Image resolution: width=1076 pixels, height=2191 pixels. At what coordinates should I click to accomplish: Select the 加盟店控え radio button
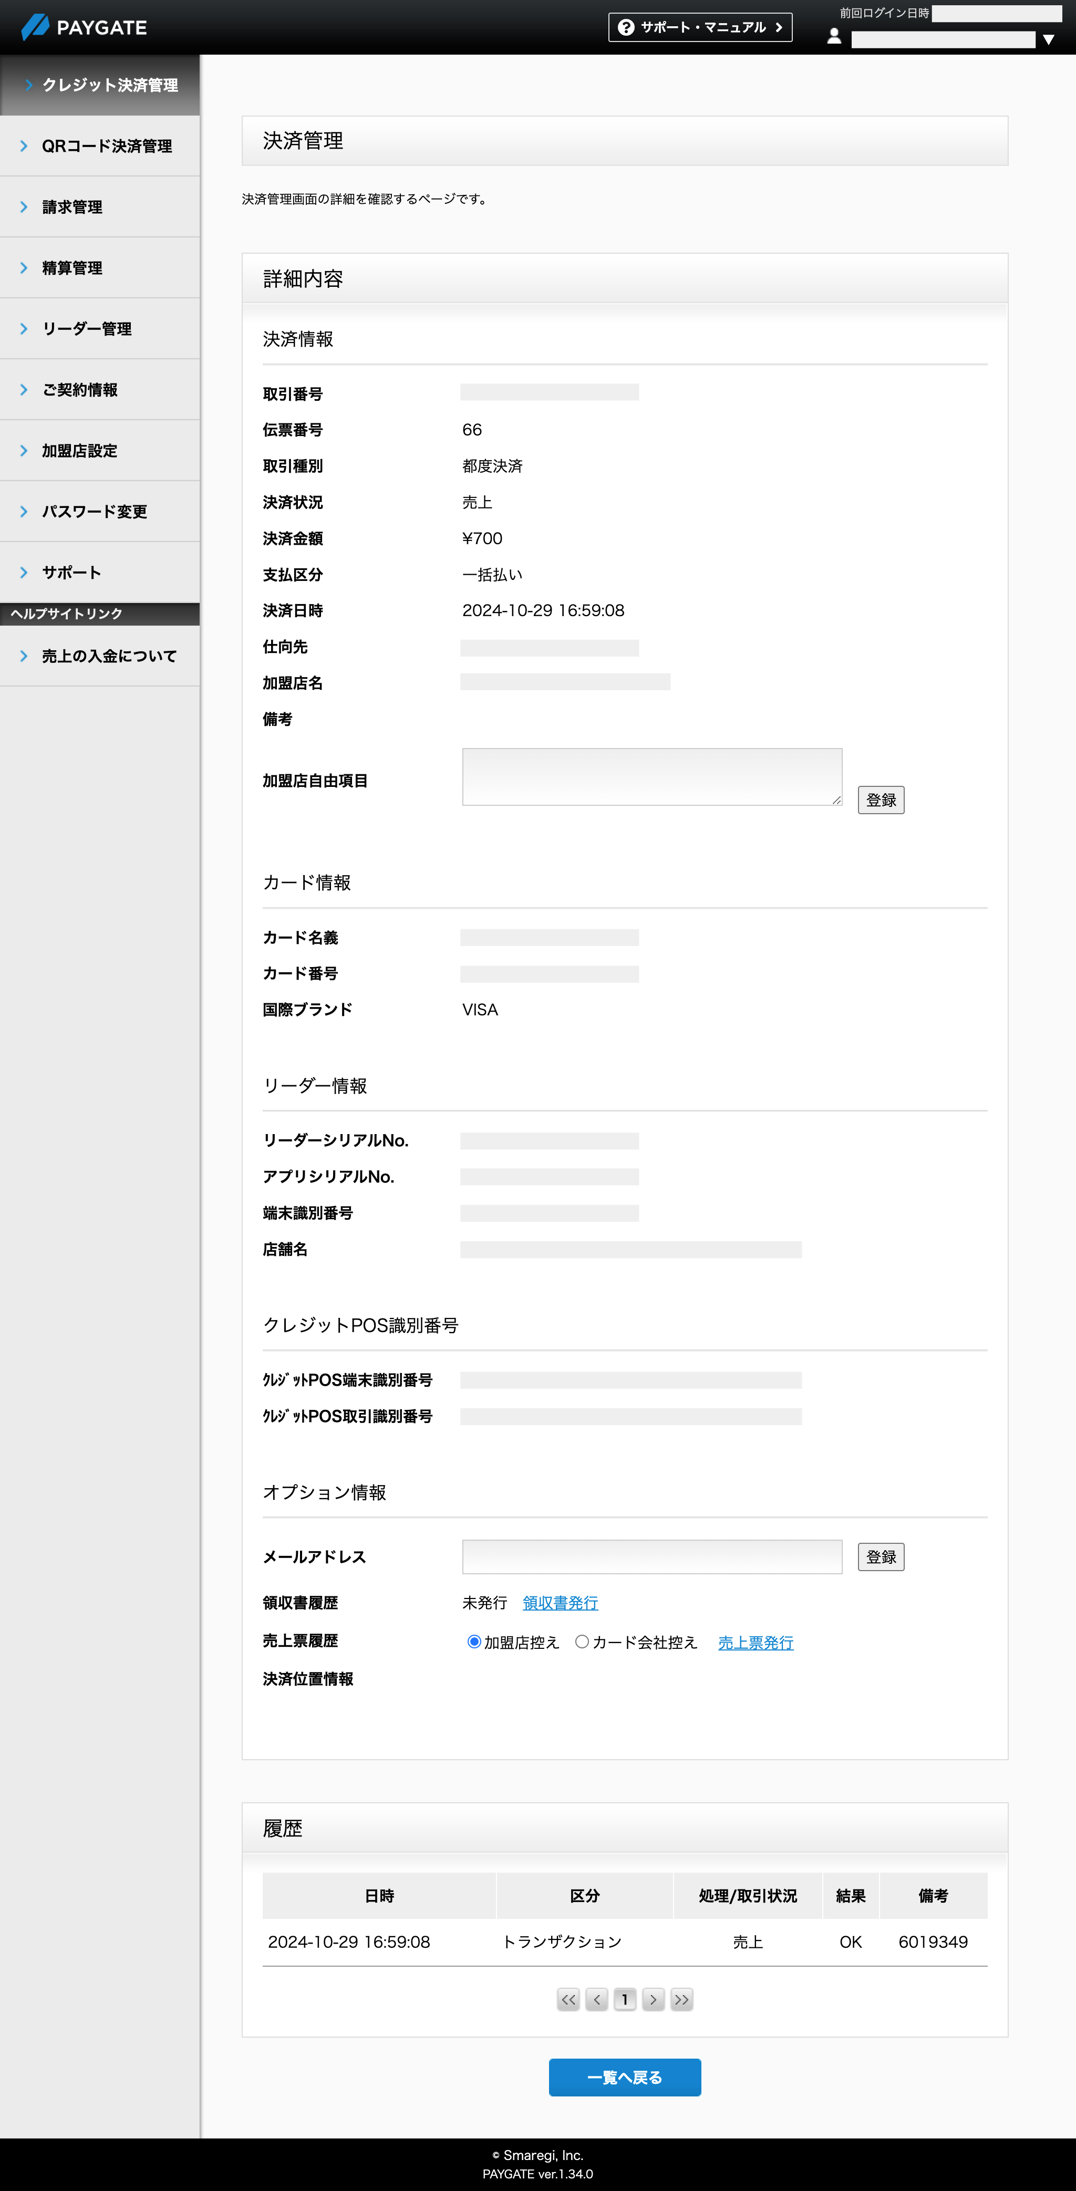(474, 1642)
